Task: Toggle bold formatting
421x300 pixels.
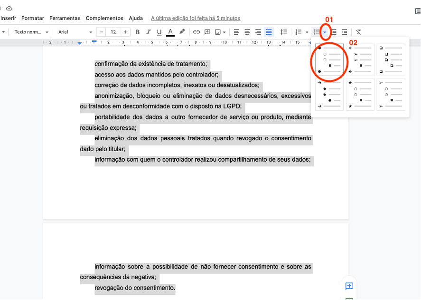Action: point(137,32)
